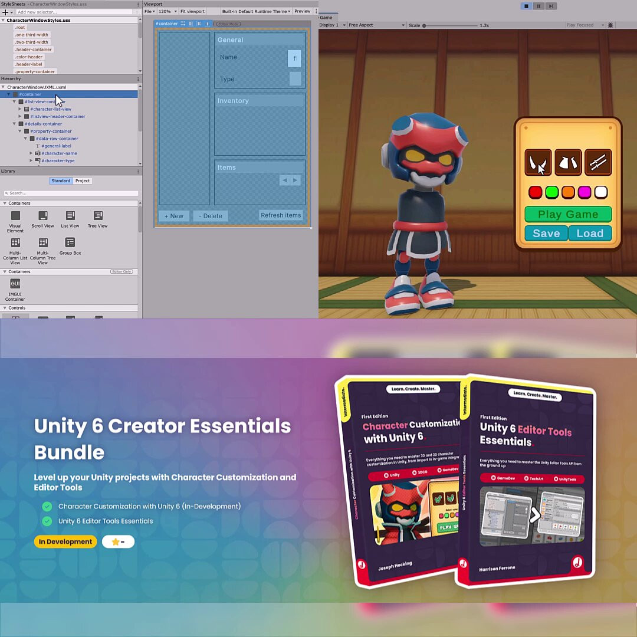Click the Save button in game panel
Image resolution: width=637 pixels, height=637 pixels.
(x=546, y=233)
